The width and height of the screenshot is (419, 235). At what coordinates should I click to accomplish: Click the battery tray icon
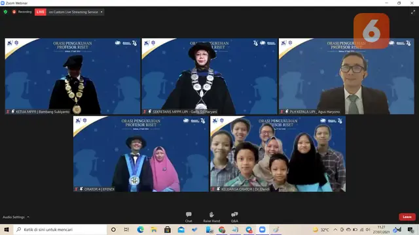355,229
